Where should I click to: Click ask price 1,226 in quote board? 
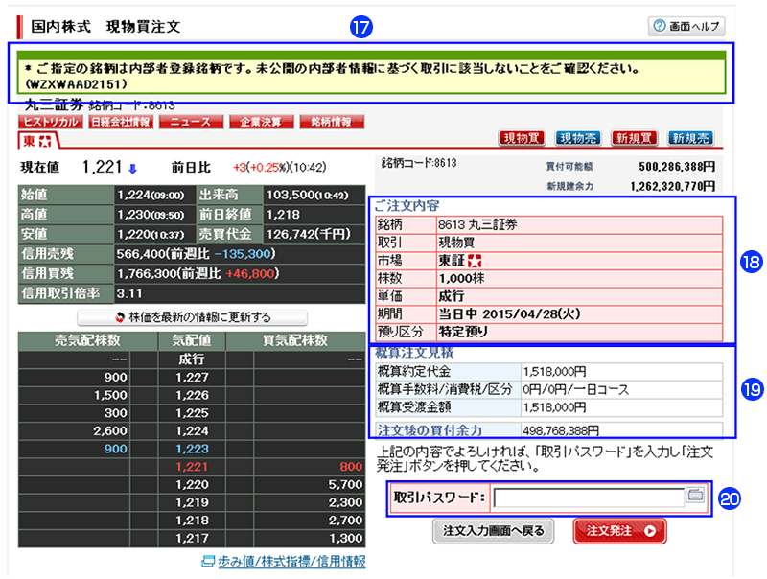tap(192, 395)
